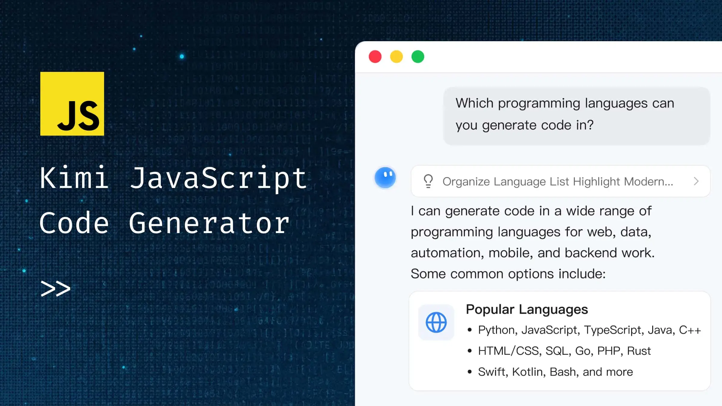This screenshot has width=722, height=406.
Task: Click the 'Python, JavaScript, TypeScript, Java, C++' bullet
Action: point(589,330)
